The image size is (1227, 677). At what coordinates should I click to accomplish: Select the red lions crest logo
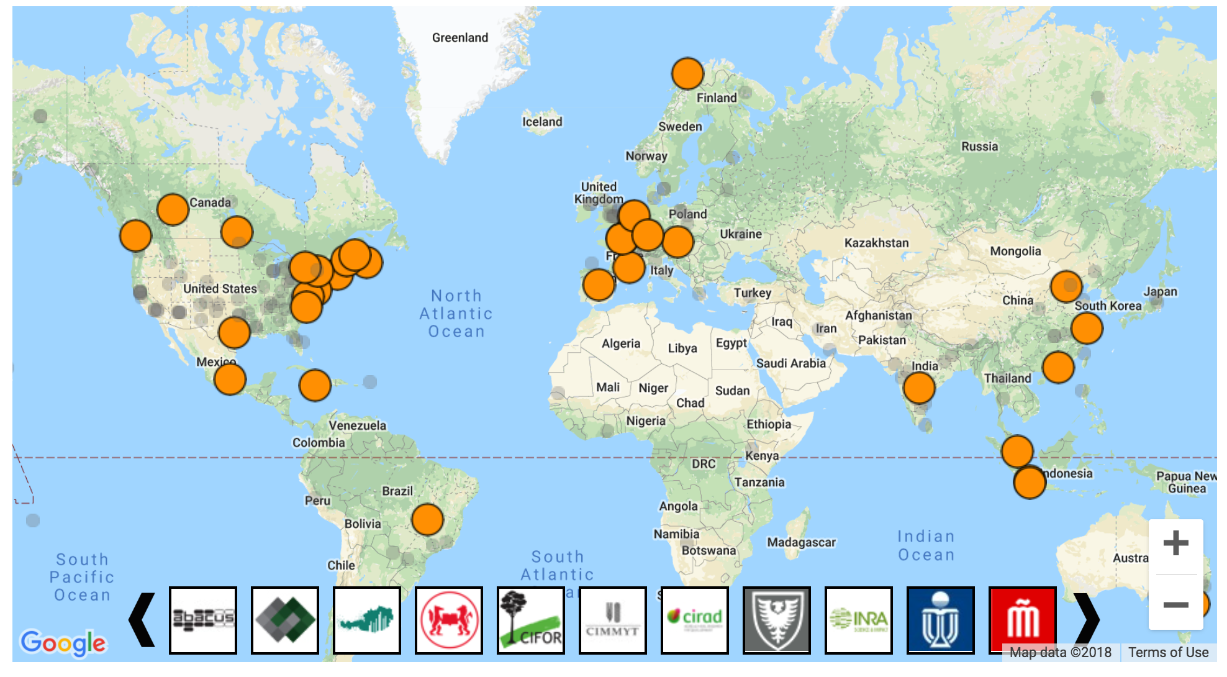point(449,620)
